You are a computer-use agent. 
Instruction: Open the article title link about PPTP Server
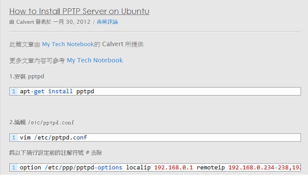(79, 11)
